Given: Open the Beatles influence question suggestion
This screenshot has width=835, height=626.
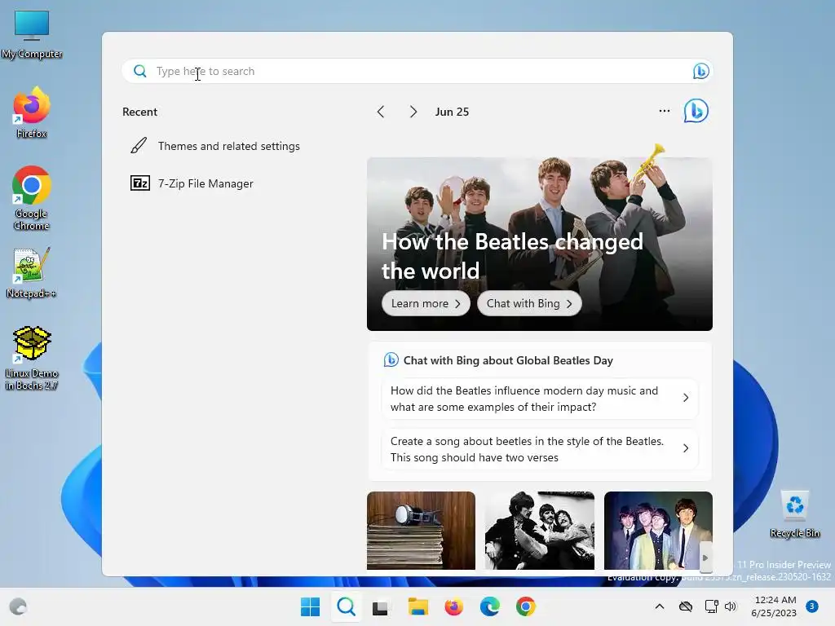Looking at the screenshot, I should [540, 398].
